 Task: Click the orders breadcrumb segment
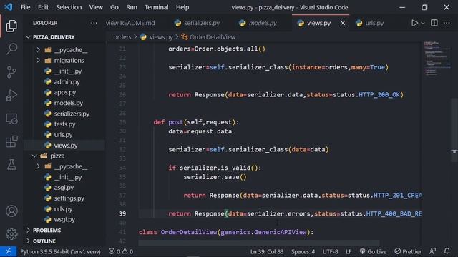[122, 37]
